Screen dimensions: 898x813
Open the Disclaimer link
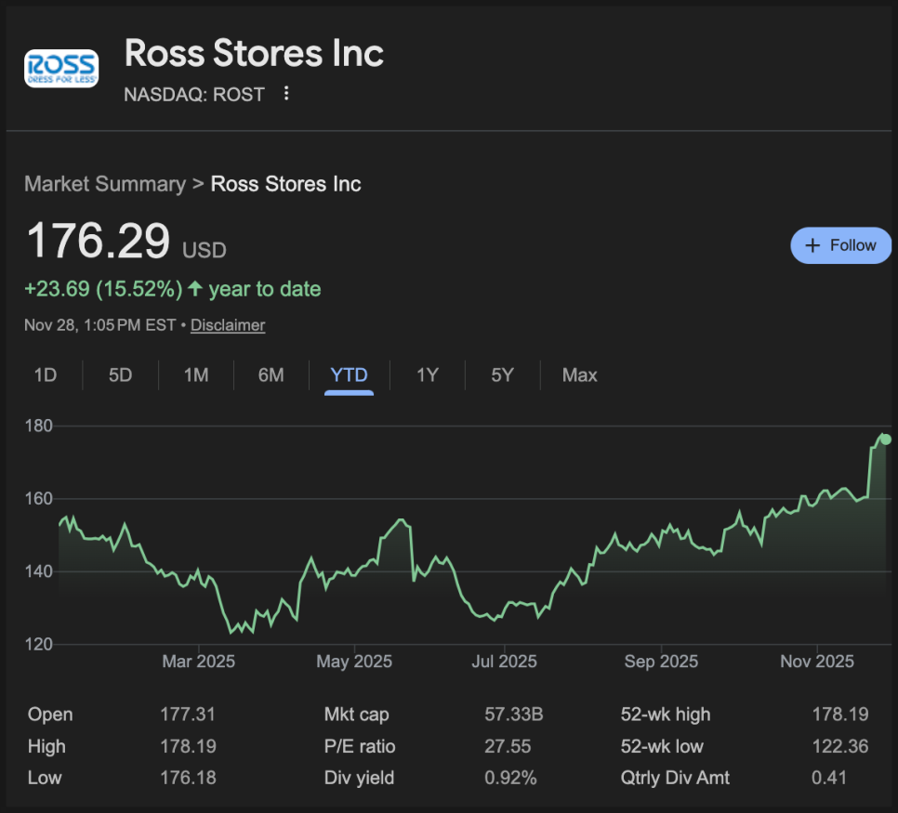(x=228, y=325)
